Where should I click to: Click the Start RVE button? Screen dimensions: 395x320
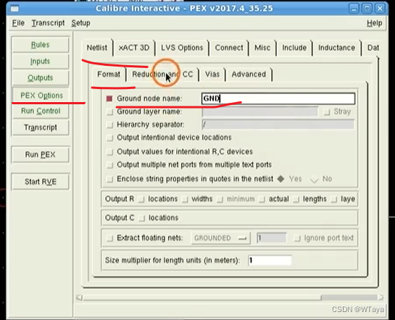tap(41, 182)
